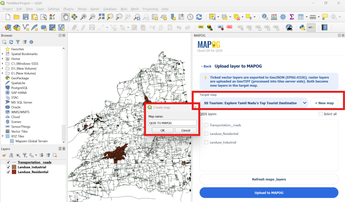Open the Vector menu
The image size is (345, 202).
click(82, 9)
